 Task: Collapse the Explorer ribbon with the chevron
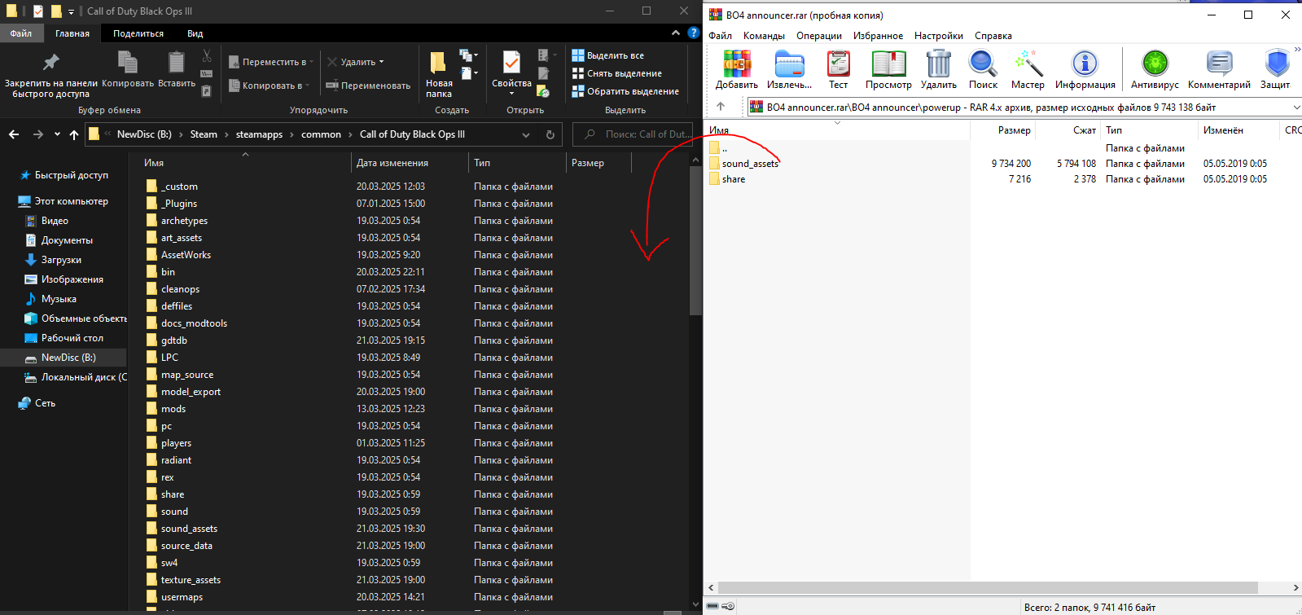(x=675, y=33)
